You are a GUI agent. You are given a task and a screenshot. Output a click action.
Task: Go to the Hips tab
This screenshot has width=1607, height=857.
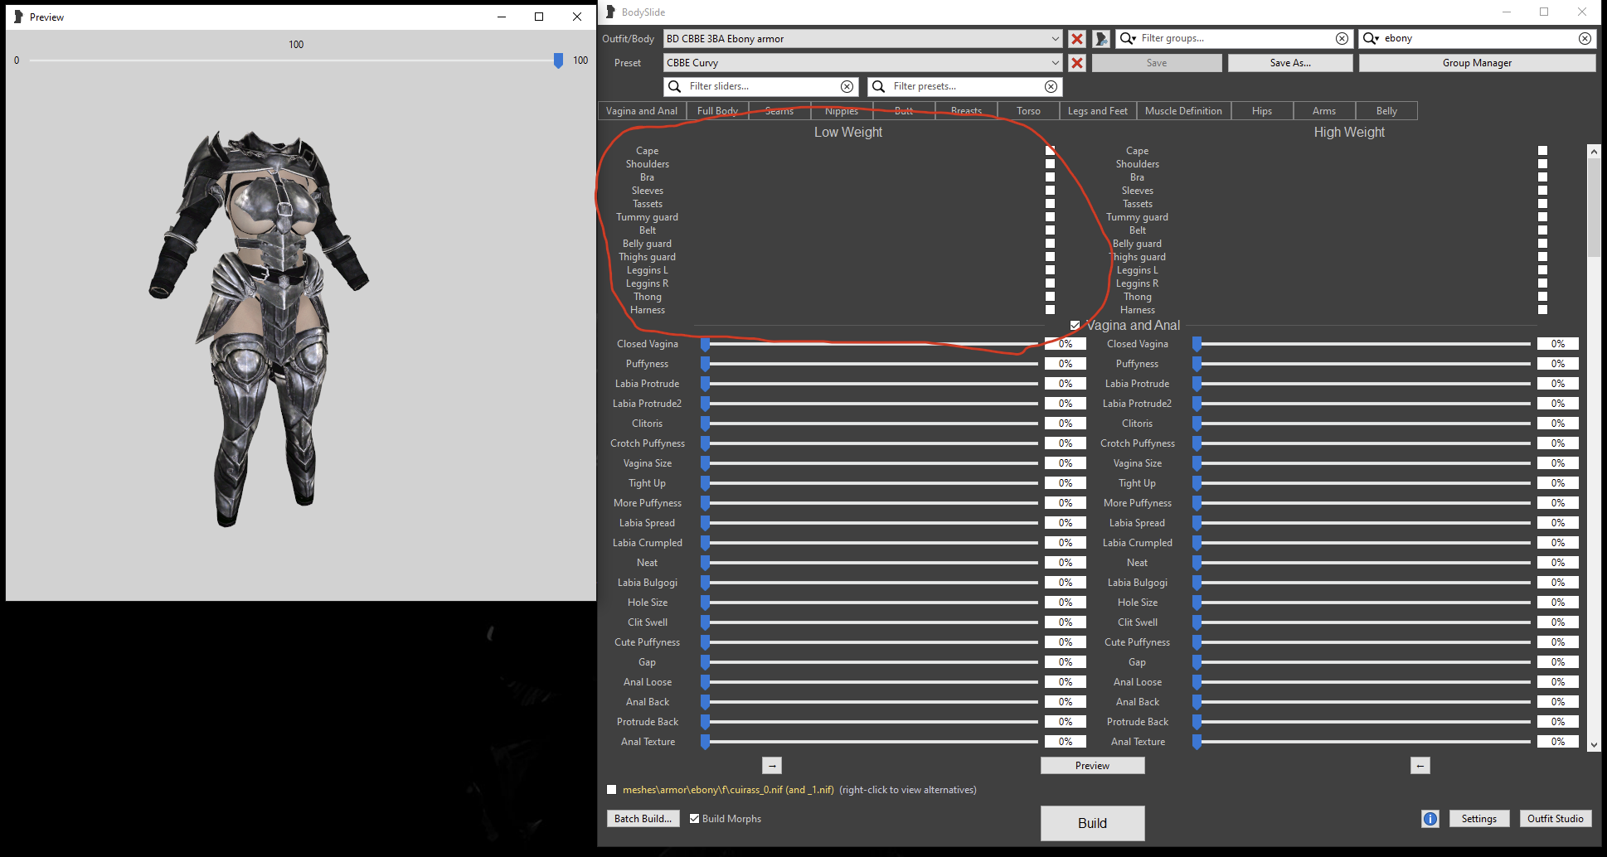1262,111
